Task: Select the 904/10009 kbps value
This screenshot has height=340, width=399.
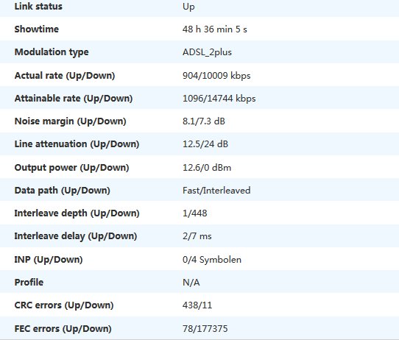Action: (x=216, y=76)
